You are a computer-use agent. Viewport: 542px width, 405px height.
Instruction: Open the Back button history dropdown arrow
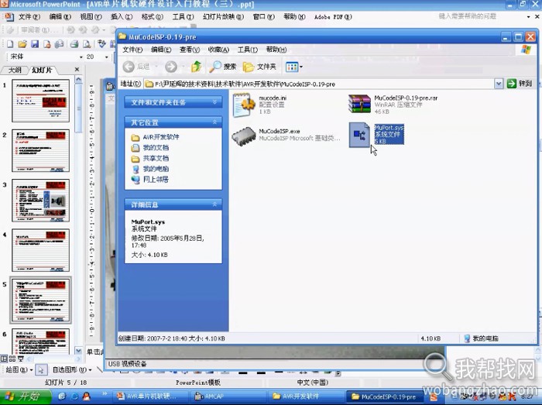pos(156,67)
